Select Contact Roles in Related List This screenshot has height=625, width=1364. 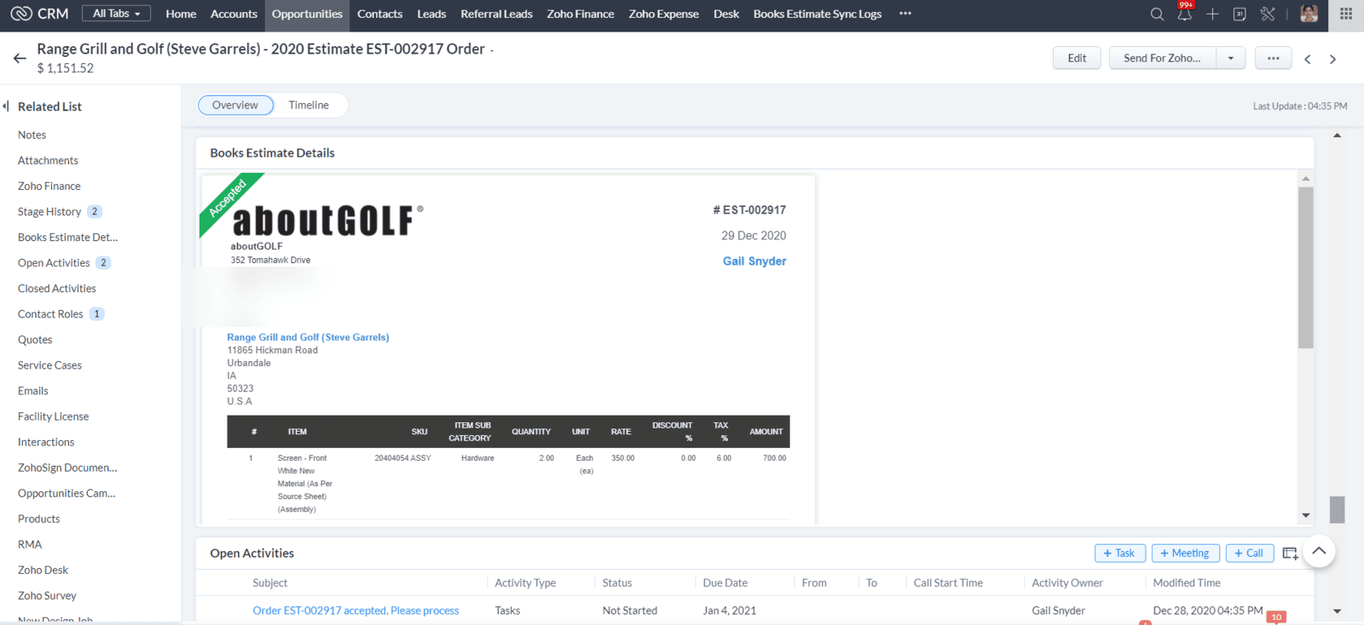(x=50, y=313)
